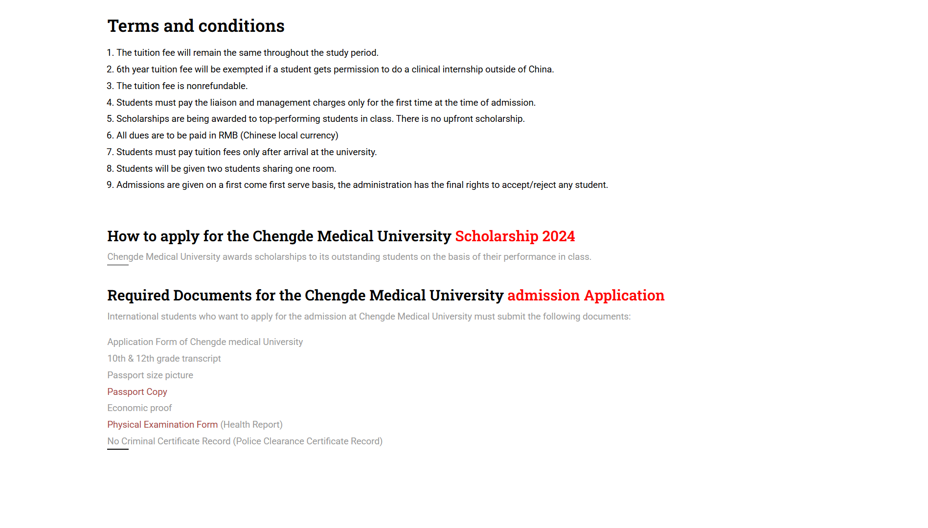Click the tuition fee remains same term
The height and width of the screenshot is (528, 928).
(247, 53)
